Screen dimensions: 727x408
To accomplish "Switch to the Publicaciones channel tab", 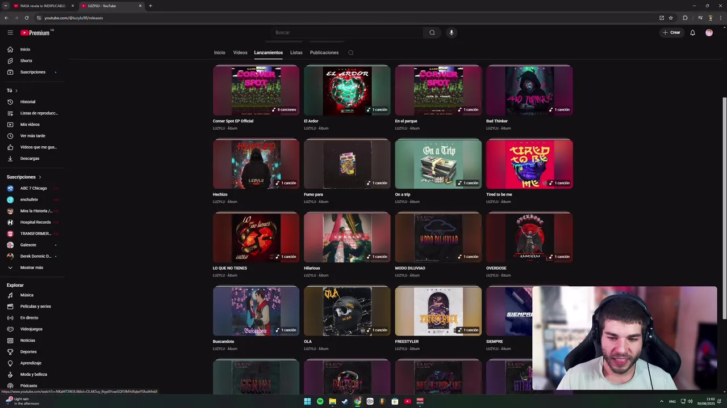I will [x=324, y=53].
